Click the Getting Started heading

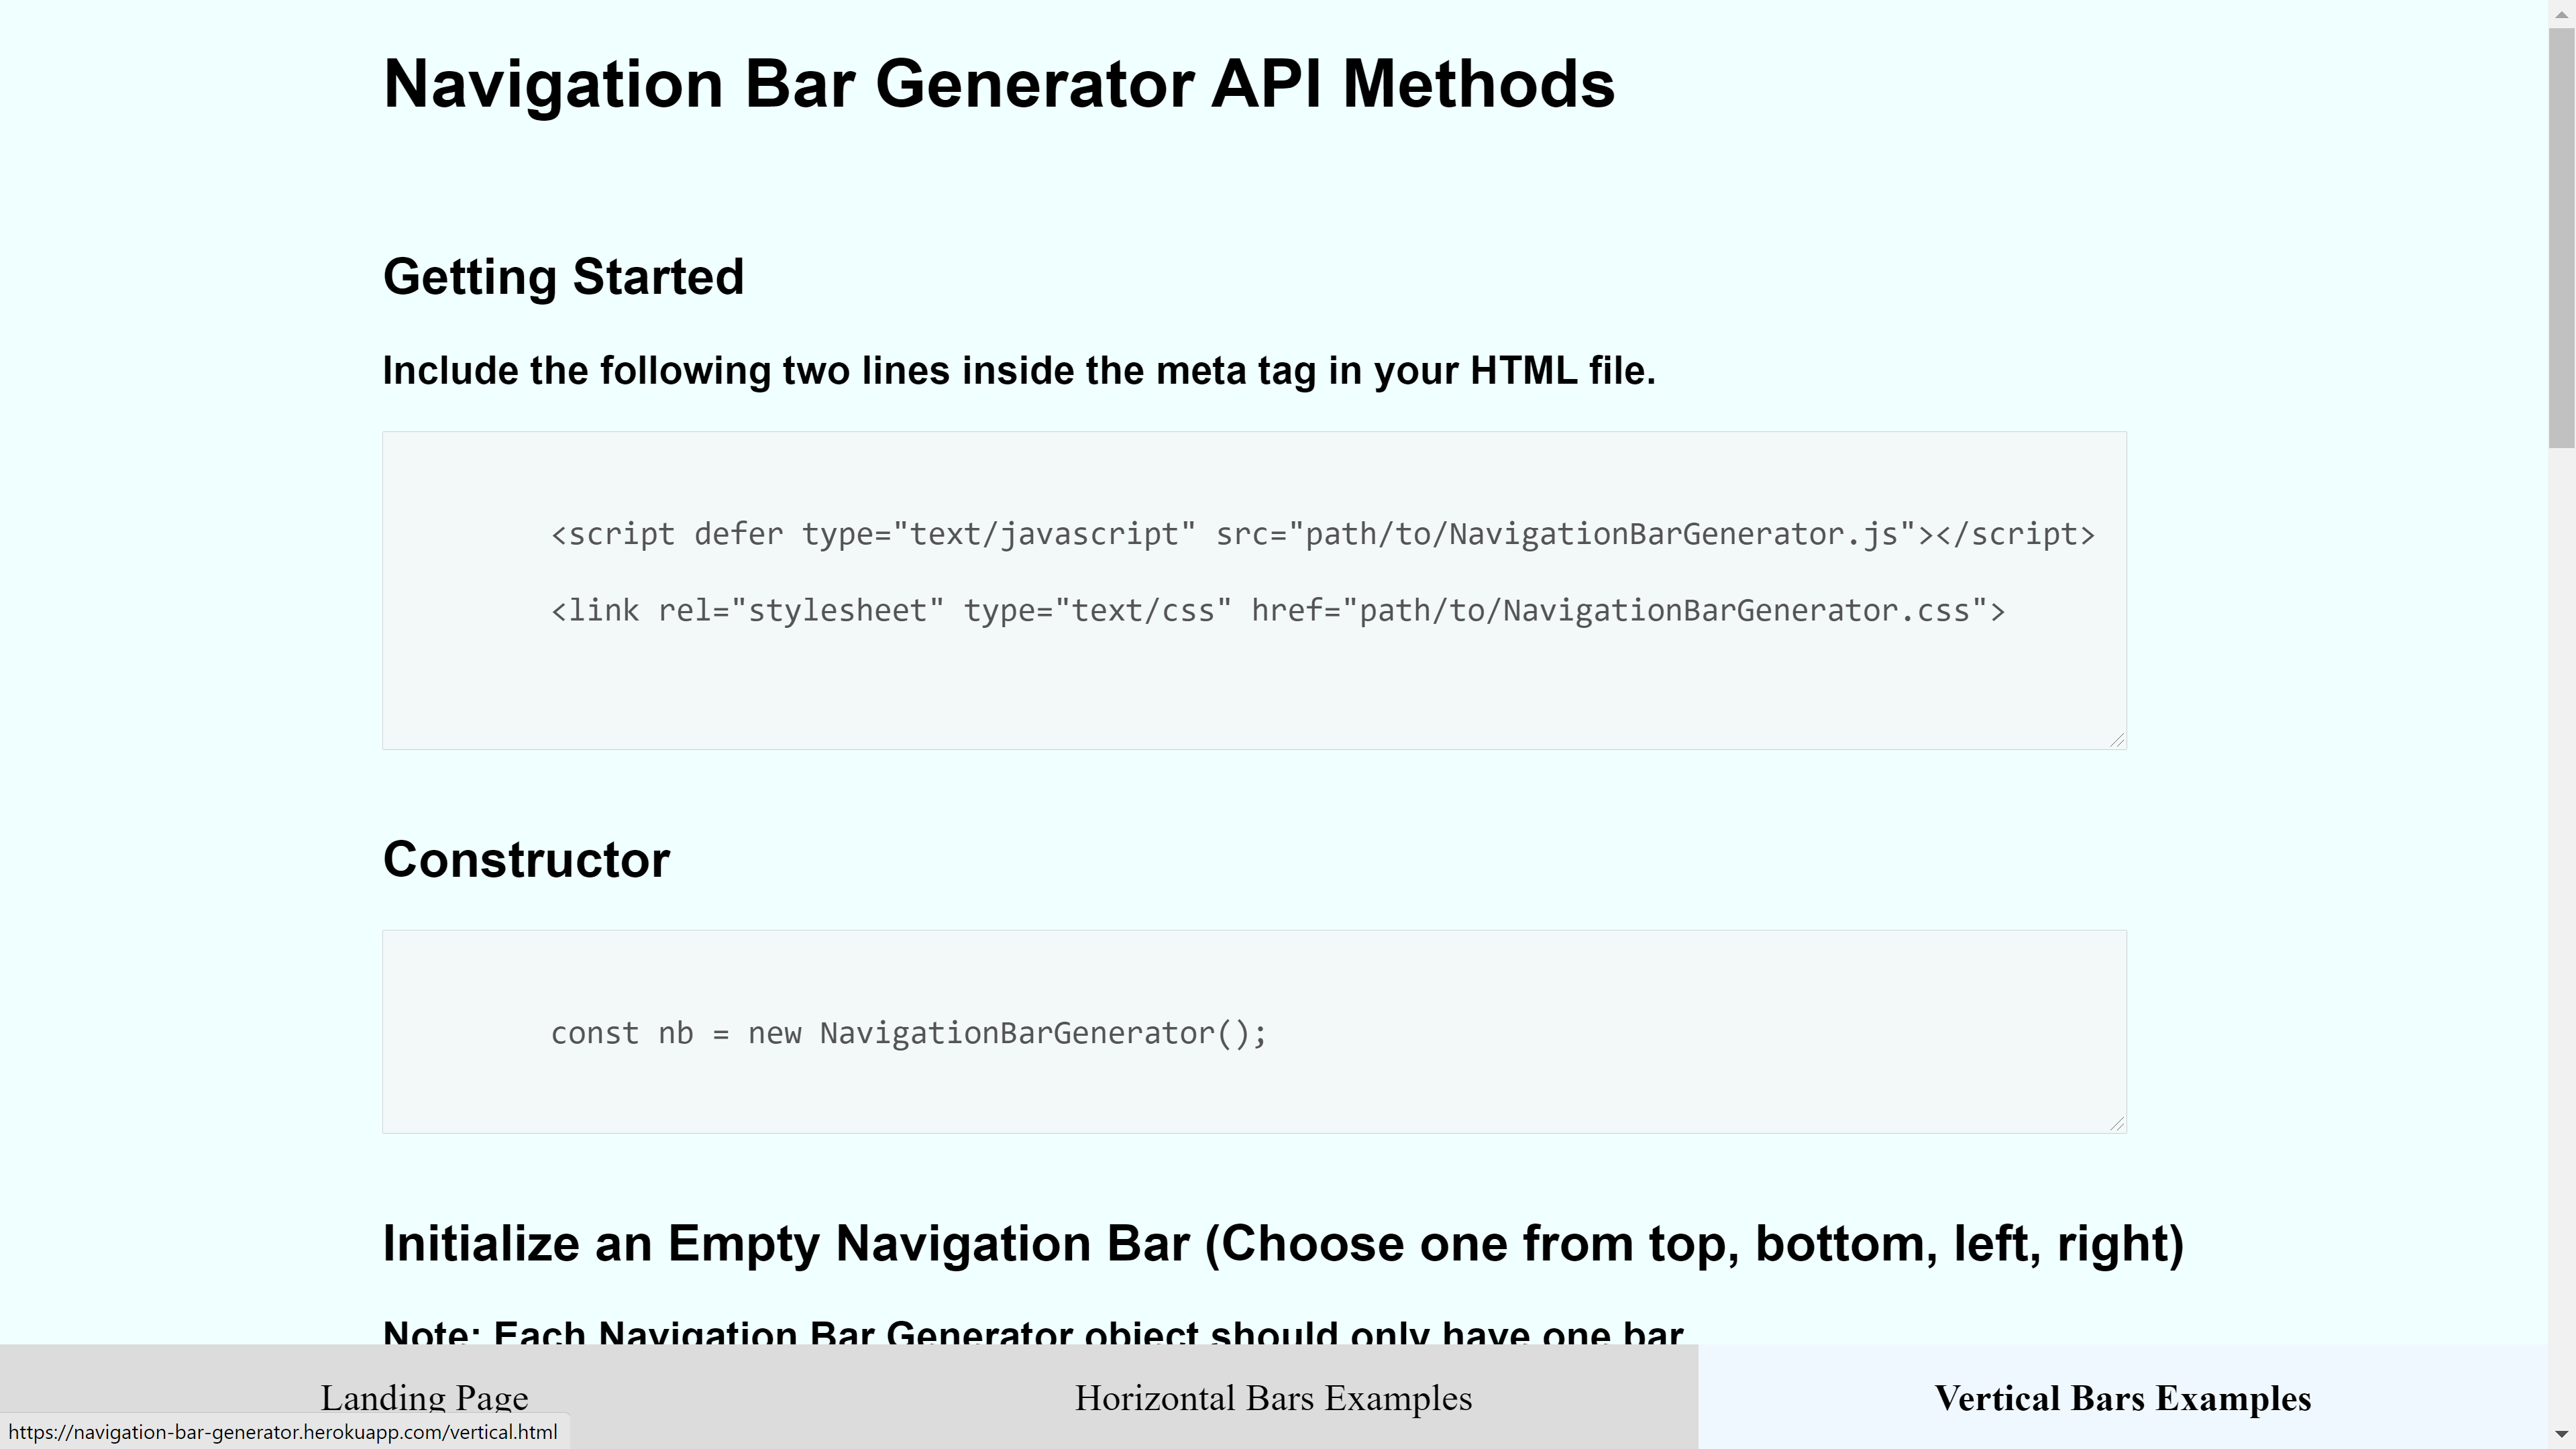click(563, 277)
